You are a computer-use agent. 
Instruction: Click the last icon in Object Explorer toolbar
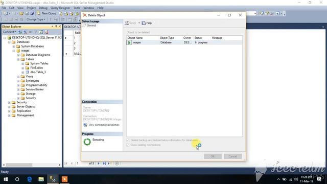(46, 32)
